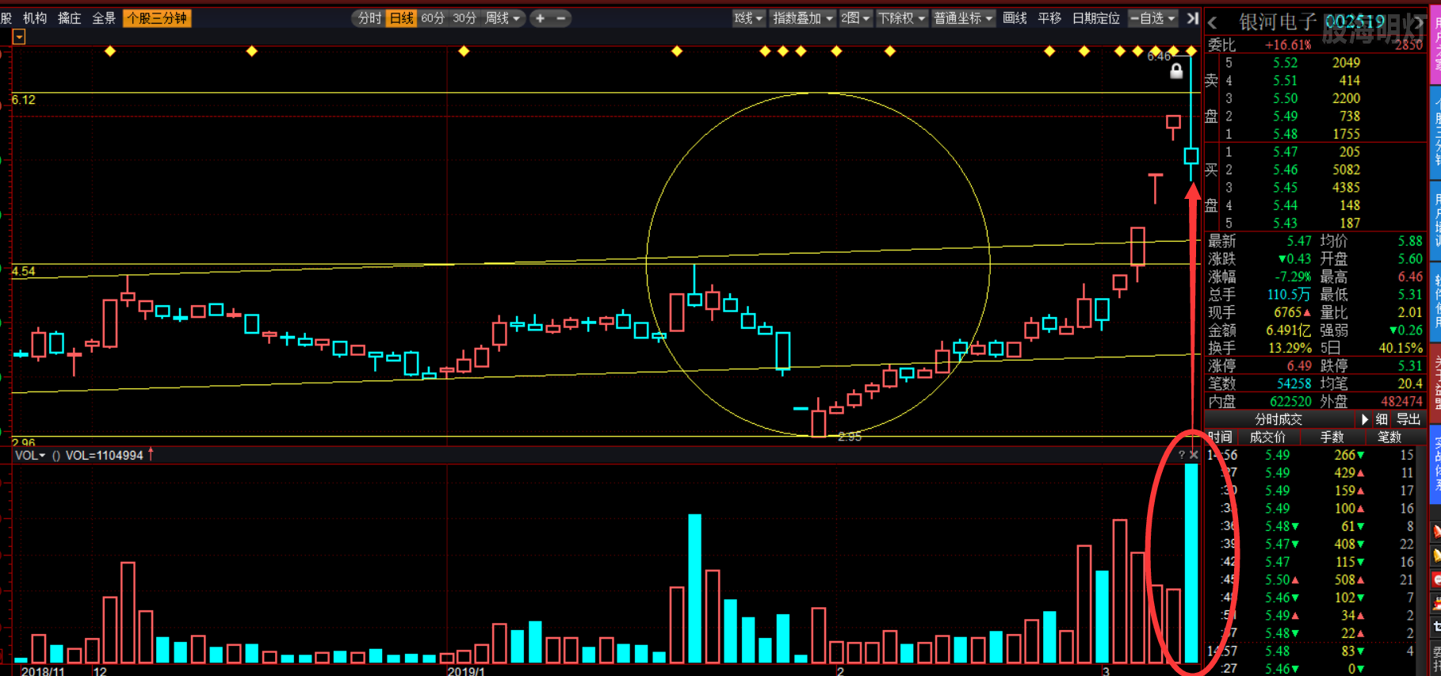Switch to the 全景 tab

[104, 18]
